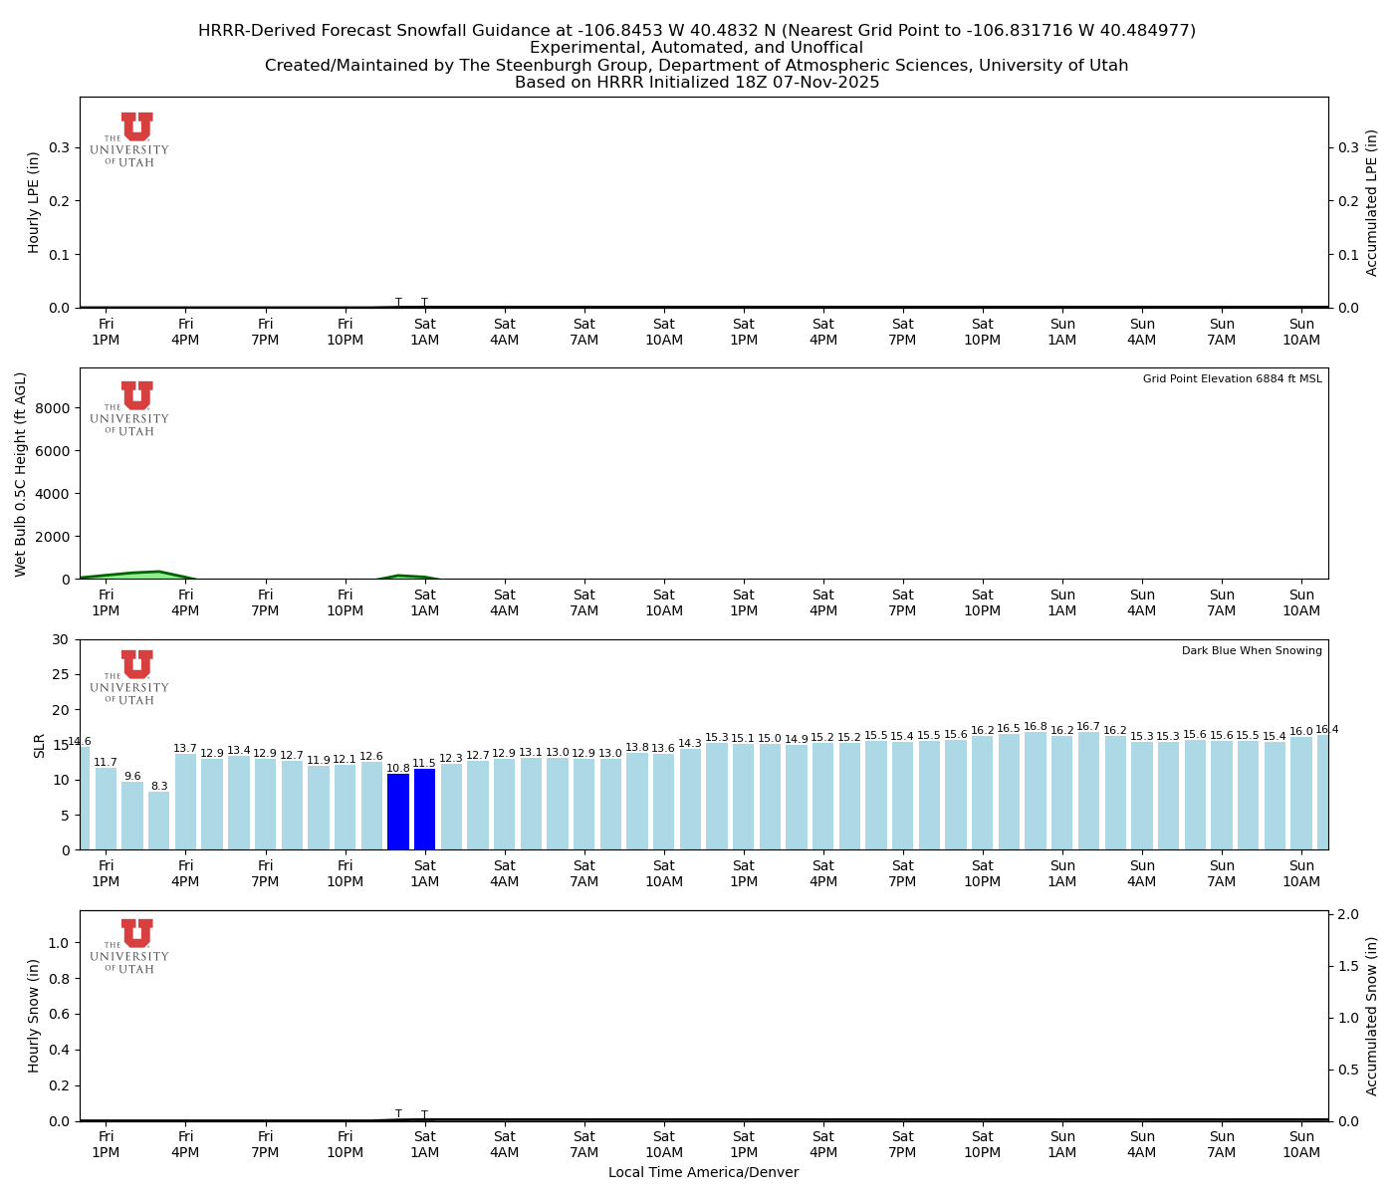Click the shortest SLR bar labeled 8.3
1394x1195 pixels.
(159, 821)
